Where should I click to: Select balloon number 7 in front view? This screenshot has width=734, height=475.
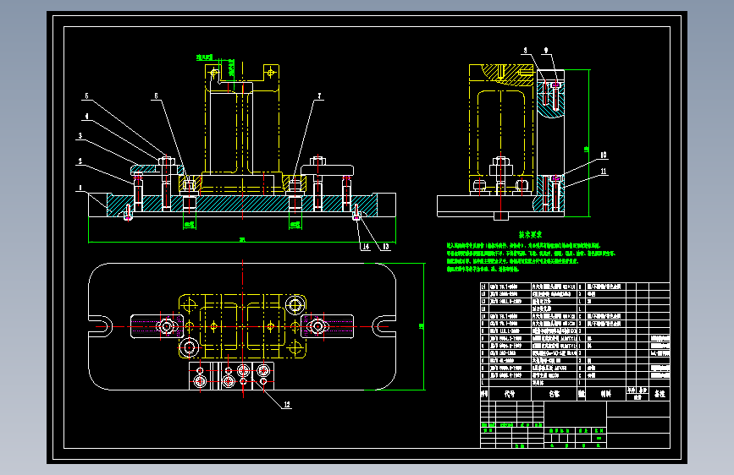pyautogui.click(x=320, y=96)
